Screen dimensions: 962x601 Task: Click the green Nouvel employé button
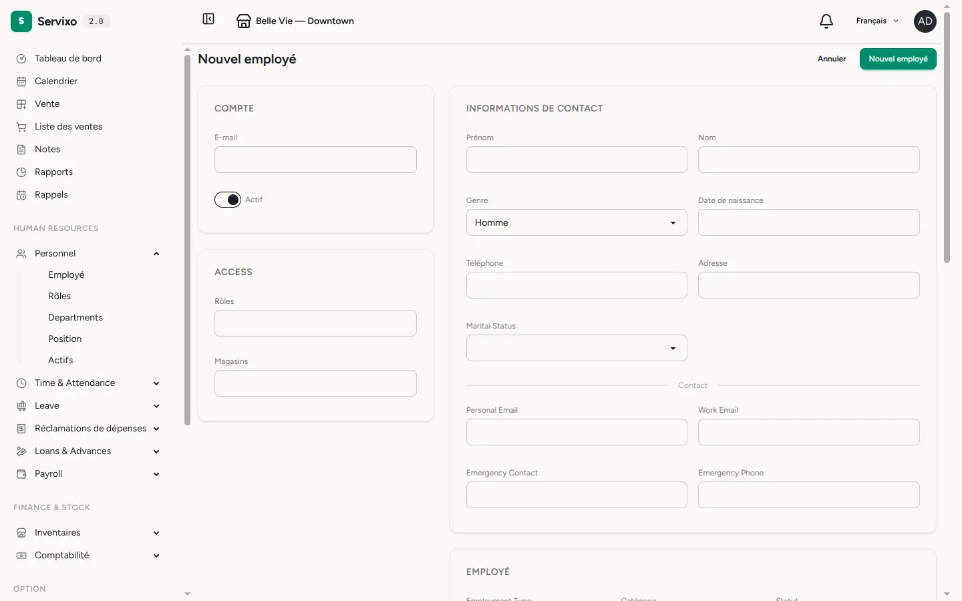coord(898,59)
